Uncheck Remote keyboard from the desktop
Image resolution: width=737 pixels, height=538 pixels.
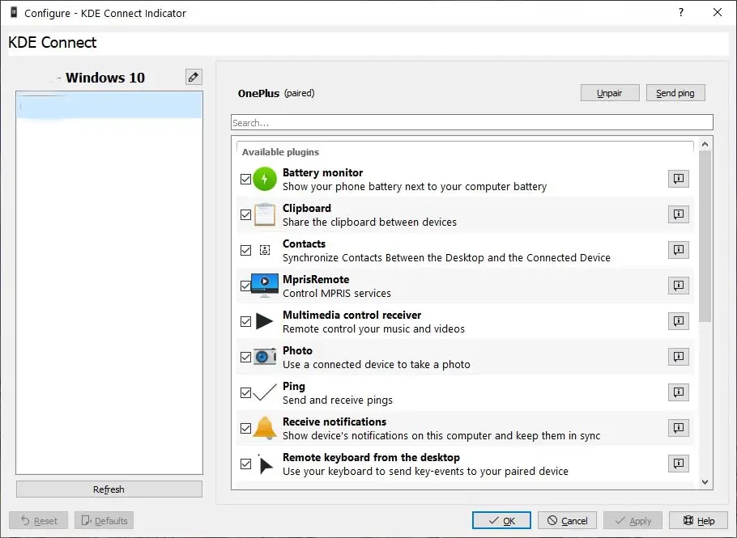tap(245, 464)
